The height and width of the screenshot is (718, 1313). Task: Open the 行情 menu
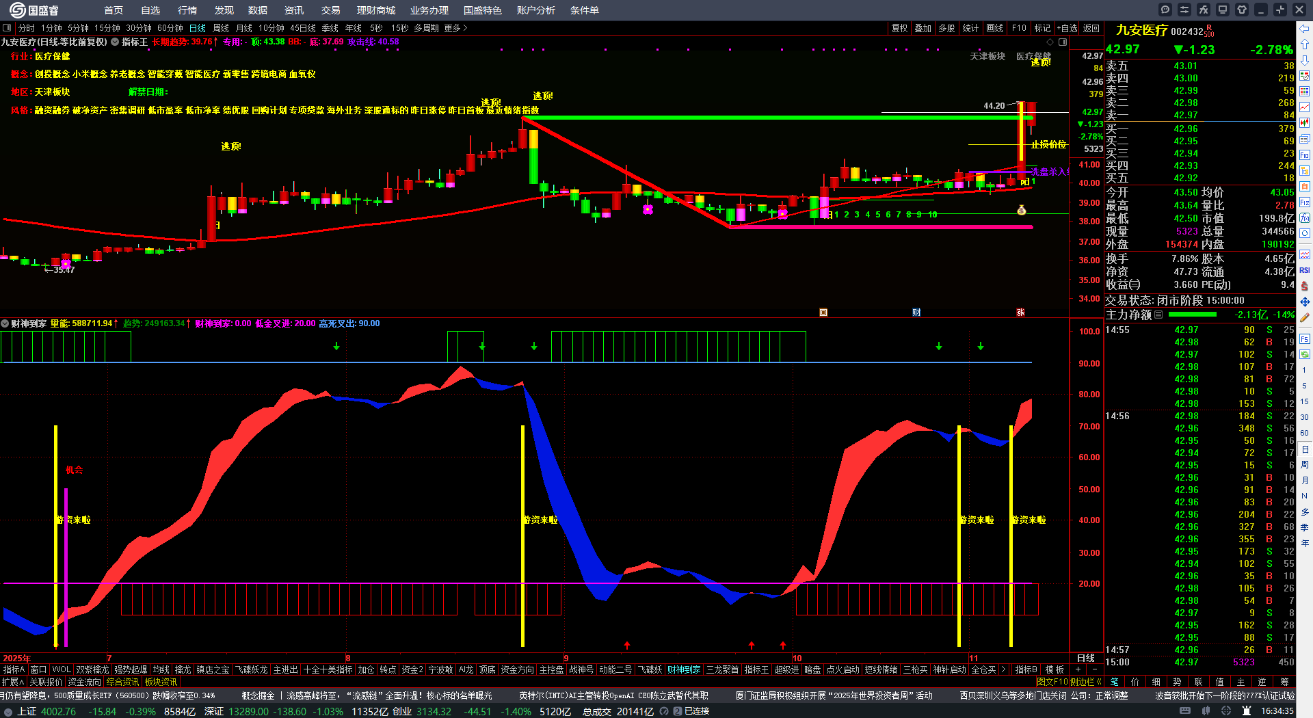(187, 10)
